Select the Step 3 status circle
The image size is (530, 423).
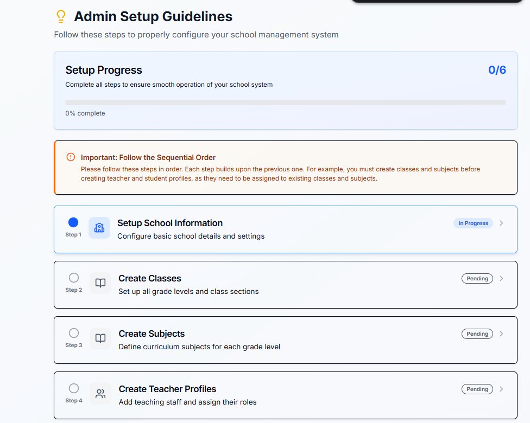tap(74, 333)
